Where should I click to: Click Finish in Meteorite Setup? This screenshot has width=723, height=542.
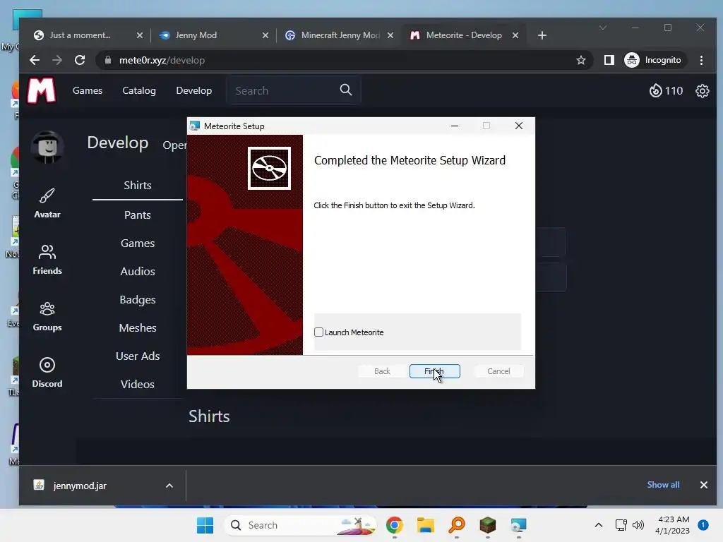(x=434, y=371)
